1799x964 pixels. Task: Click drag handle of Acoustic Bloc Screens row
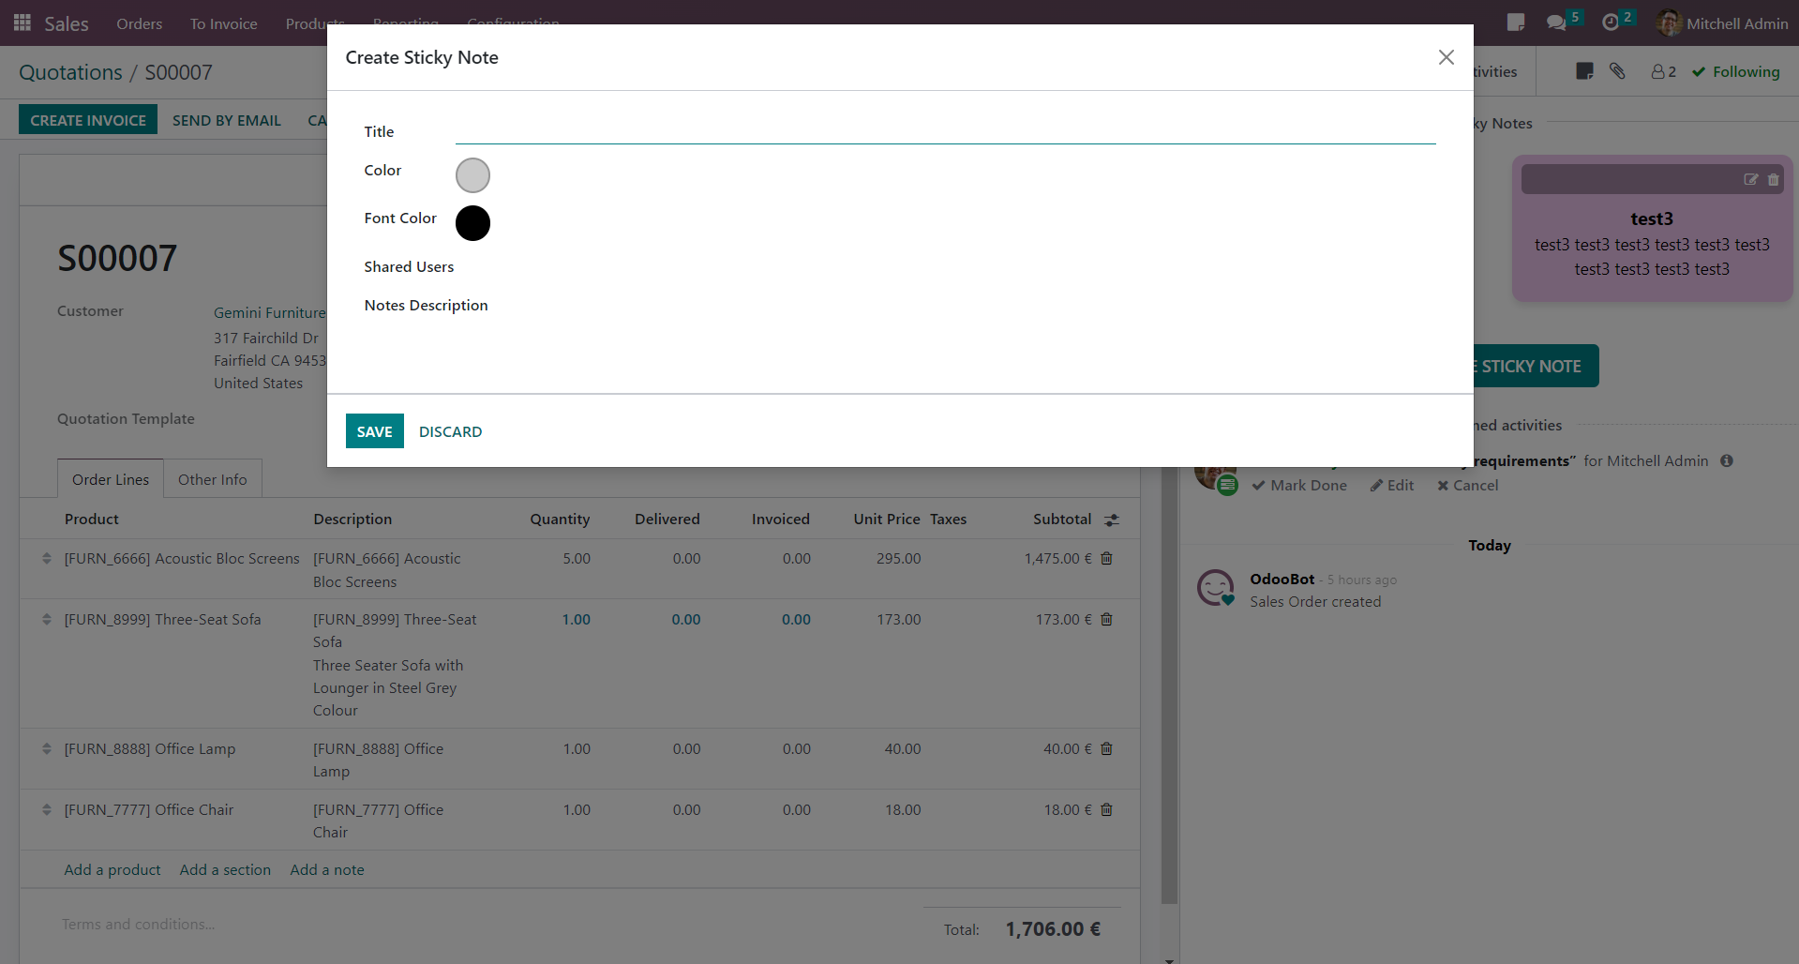(46, 558)
